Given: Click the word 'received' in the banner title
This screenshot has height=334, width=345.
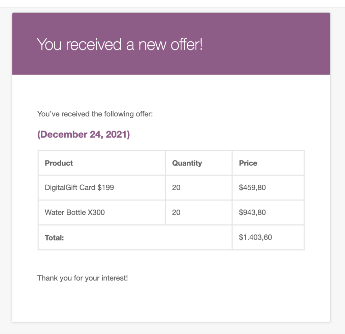Looking at the screenshot, I should pyautogui.click(x=94, y=45).
